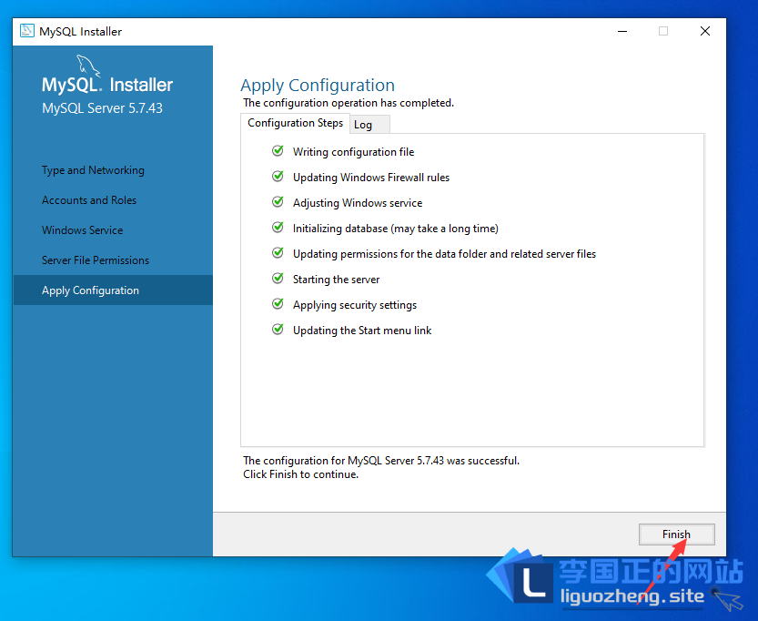Click the 'Writing configuration file' step text

coord(353,152)
